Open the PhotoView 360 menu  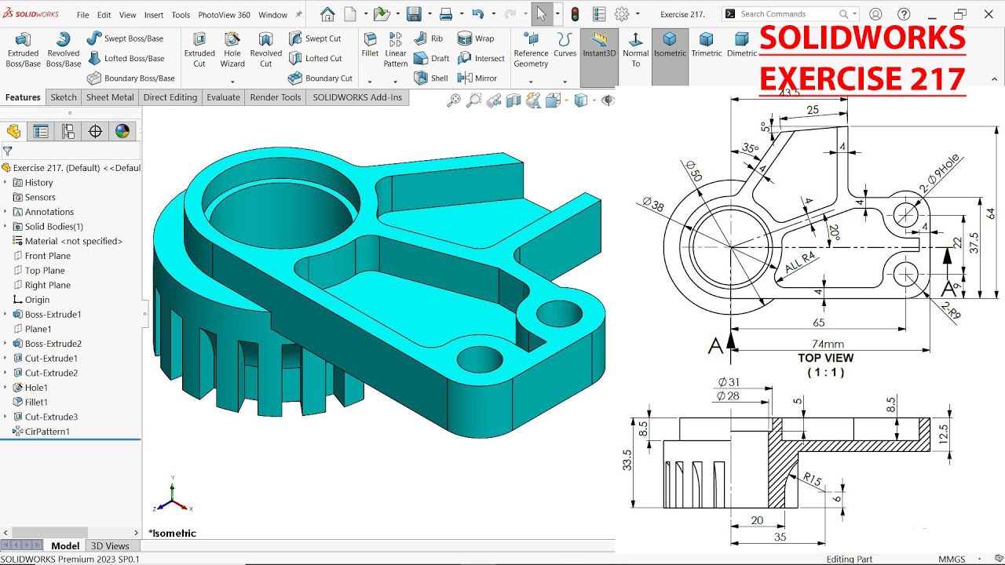tap(225, 15)
